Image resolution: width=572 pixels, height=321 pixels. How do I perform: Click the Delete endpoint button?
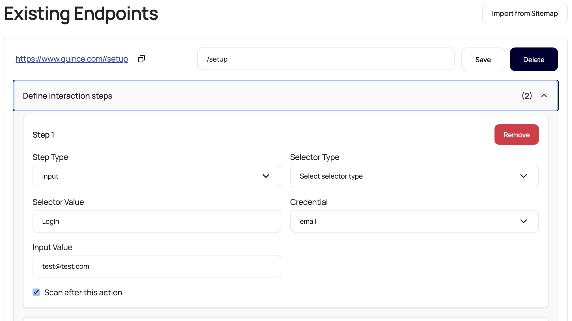534,60
